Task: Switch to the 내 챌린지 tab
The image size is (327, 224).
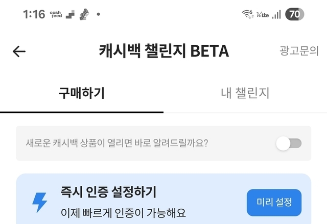Action: pos(245,93)
